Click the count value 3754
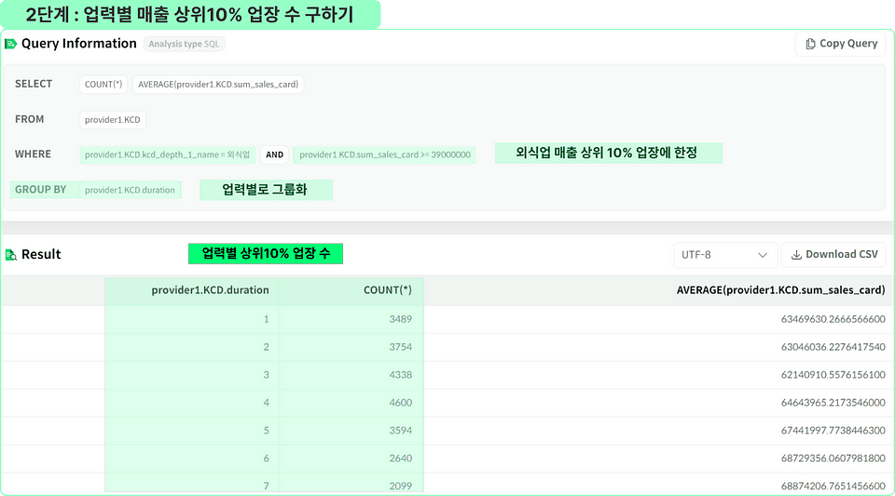This screenshot has width=895, height=496. coord(401,347)
